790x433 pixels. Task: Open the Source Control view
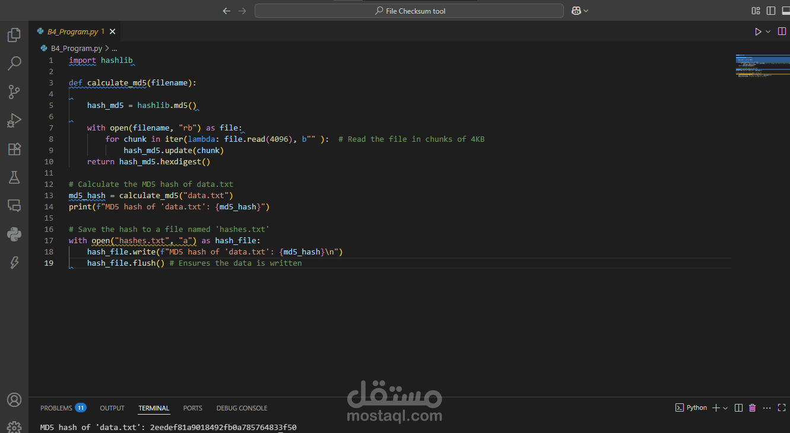14,92
